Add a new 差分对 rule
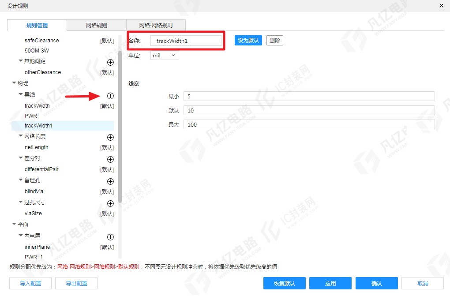 110,159
